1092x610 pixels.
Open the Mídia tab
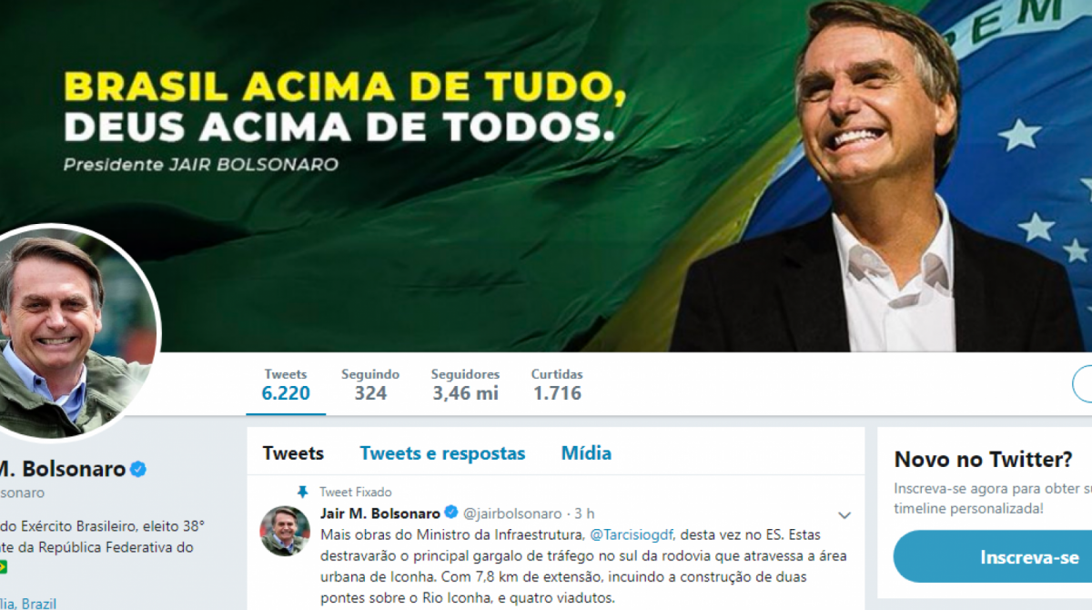click(x=586, y=453)
